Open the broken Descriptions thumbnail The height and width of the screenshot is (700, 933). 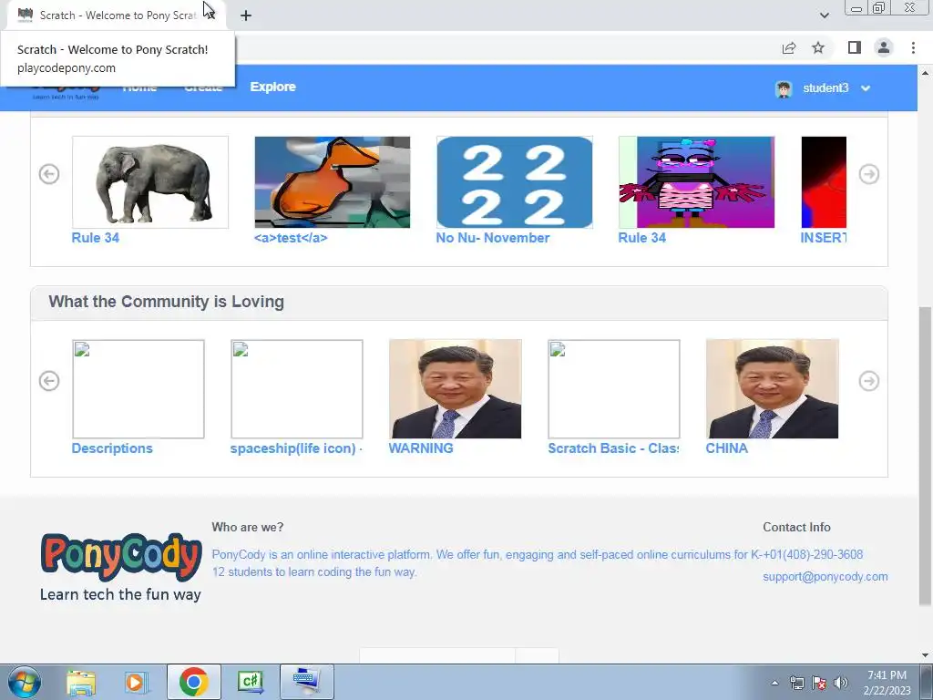(x=138, y=388)
